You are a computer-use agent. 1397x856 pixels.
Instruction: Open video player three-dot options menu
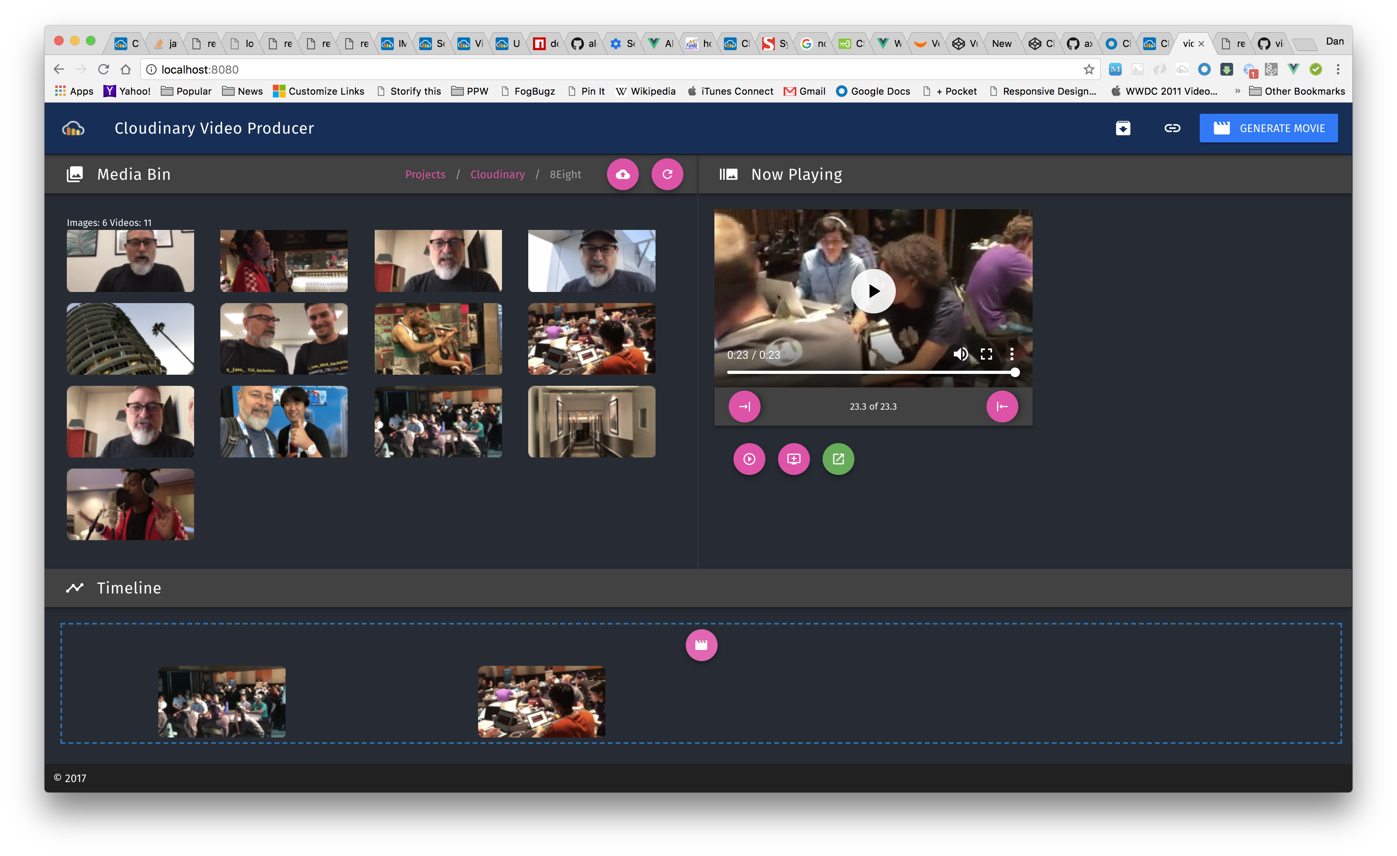[x=1012, y=354]
